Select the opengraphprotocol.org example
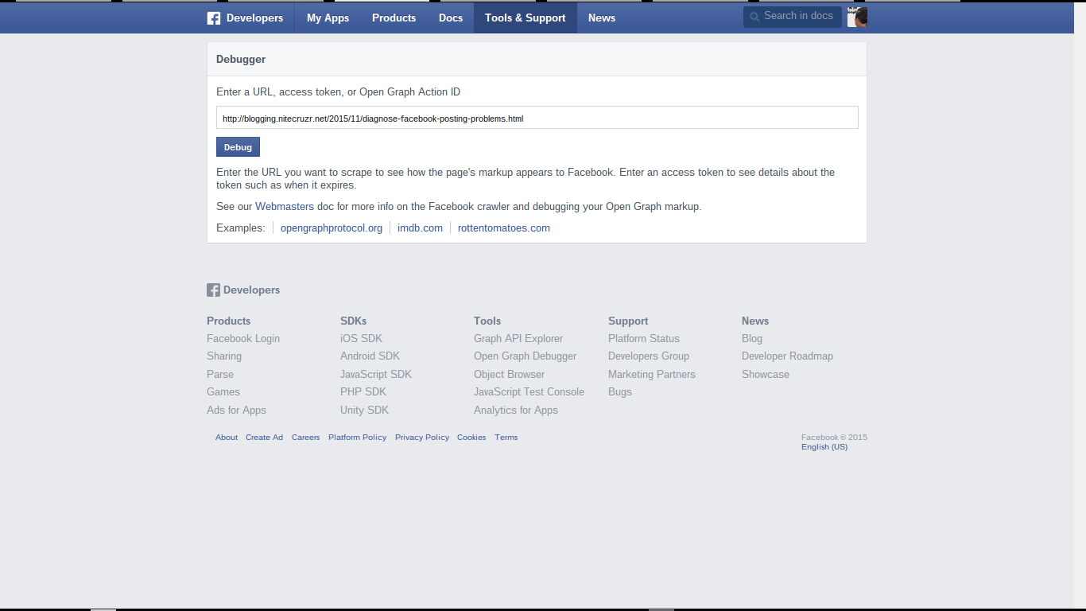 click(x=331, y=228)
